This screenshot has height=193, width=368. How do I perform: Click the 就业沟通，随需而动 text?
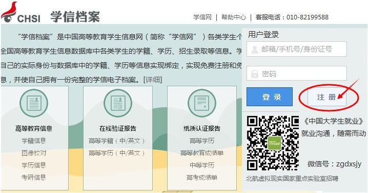pyautogui.click(x=334, y=133)
